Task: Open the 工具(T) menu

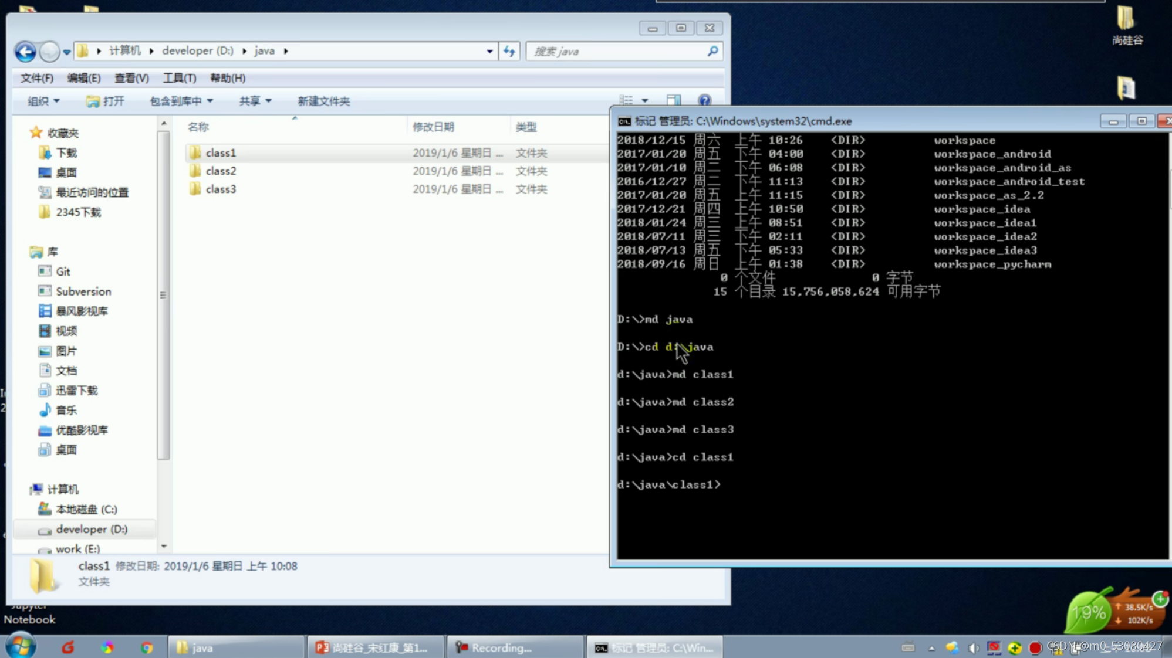Action: [x=179, y=78]
